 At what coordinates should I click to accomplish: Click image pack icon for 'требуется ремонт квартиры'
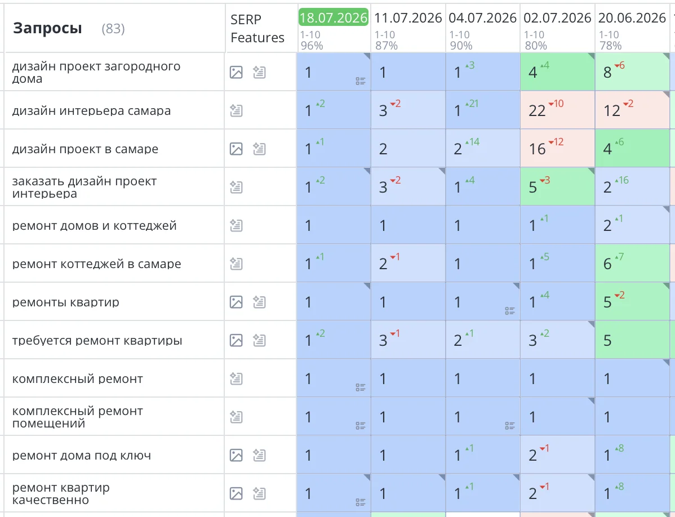[236, 340]
